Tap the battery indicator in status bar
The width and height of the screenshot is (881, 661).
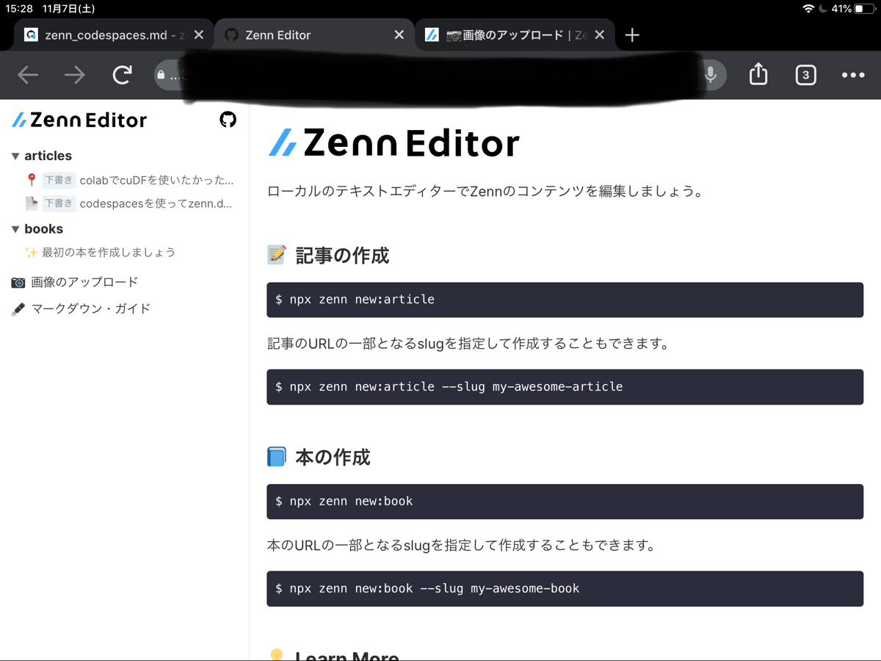[863, 9]
